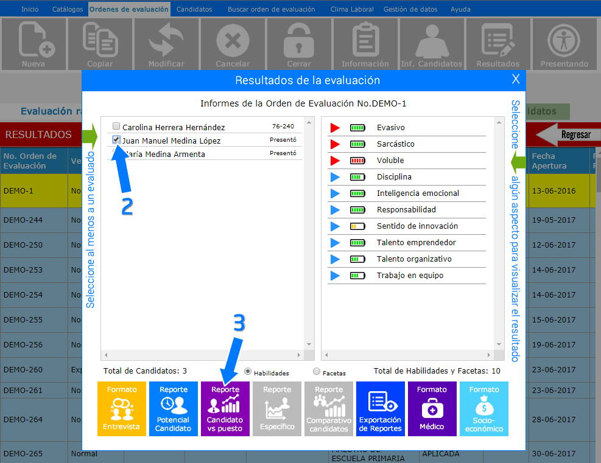The width and height of the screenshot is (601, 463).
Task: Click the Regresar arrow button
Action: [568, 135]
